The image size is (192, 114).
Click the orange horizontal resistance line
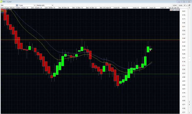(90, 40)
